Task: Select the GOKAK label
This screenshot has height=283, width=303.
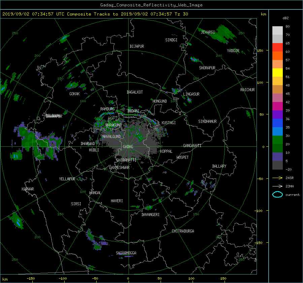Action: [x=74, y=94]
